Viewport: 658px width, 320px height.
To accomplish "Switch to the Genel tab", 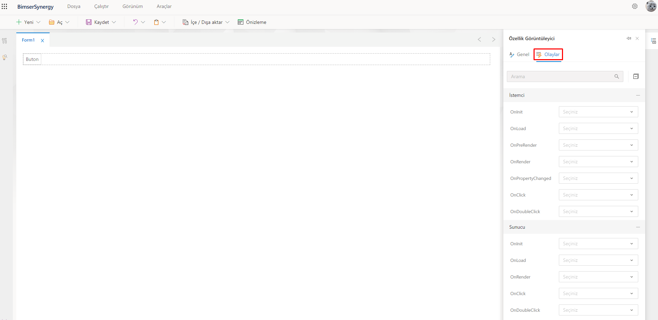I will click(x=519, y=54).
